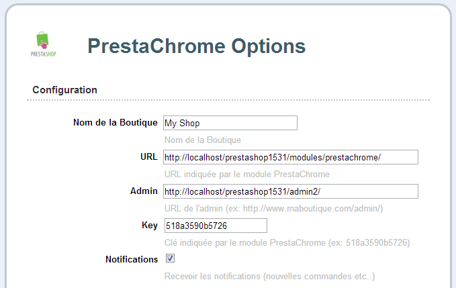Click the bold Nom de la Boutique label
Screen dimensions: 456x288
point(115,123)
